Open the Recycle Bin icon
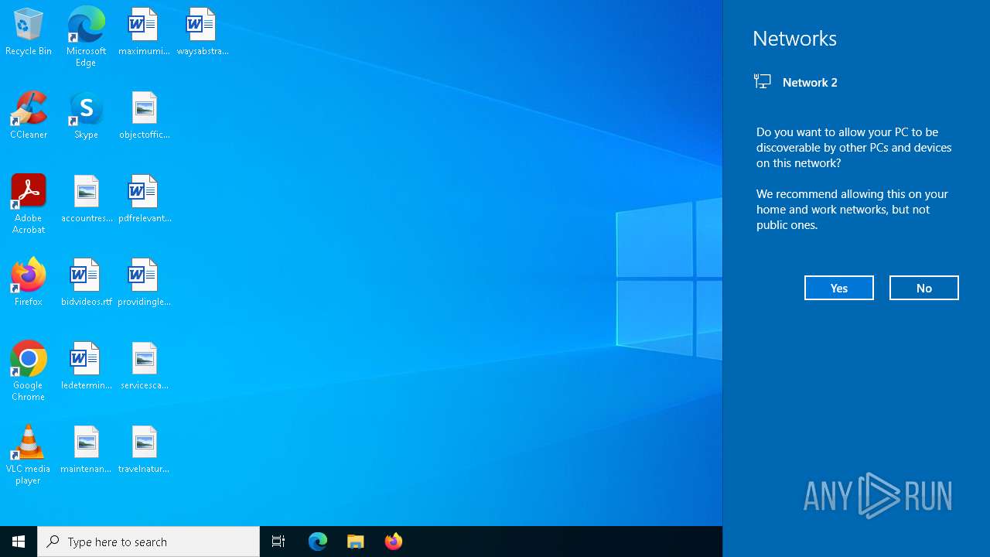Viewport: 990px width, 557px height. point(29,32)
